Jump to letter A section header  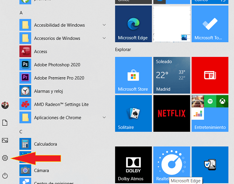click(x=21, y=13)
